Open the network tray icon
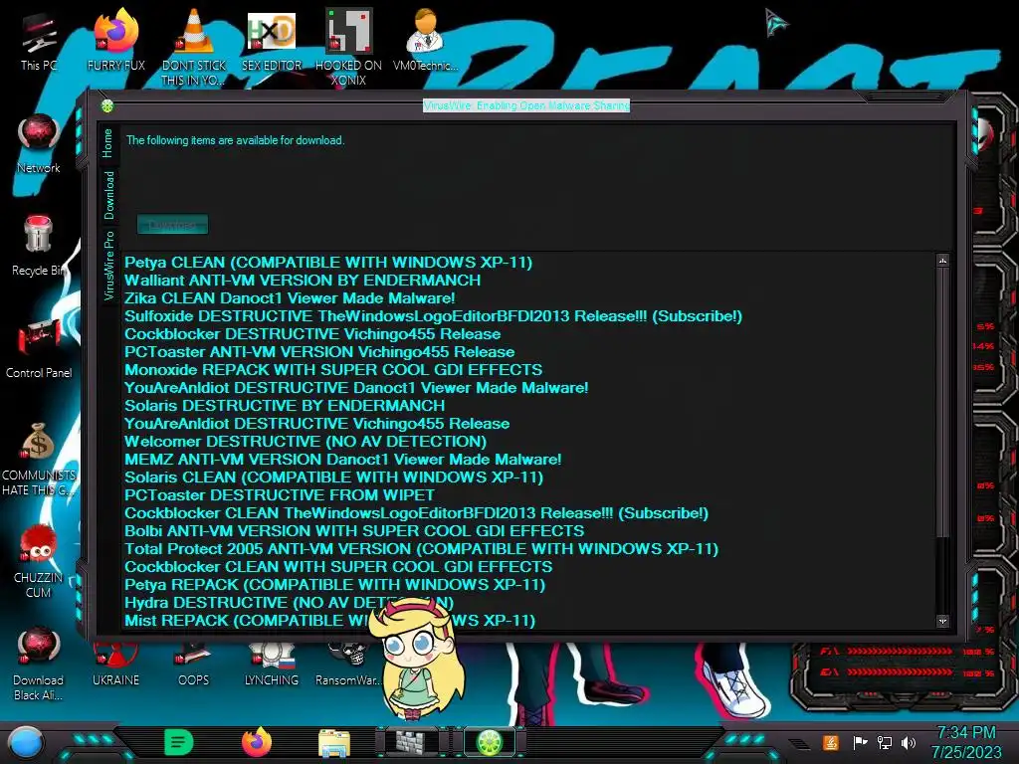 pos(885,742)
